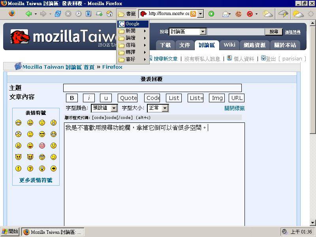
Task: Open the address bar URL dropdown arrow
Action: pos(200,14)
